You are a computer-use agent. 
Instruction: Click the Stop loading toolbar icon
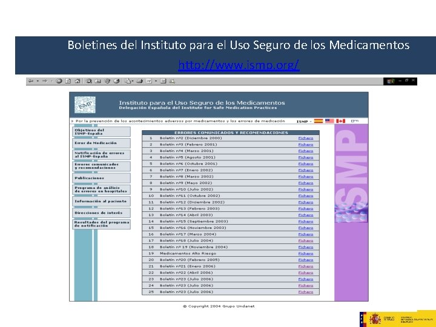click(59, 81)
